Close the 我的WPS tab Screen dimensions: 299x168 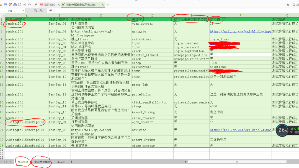click(58, 5)
